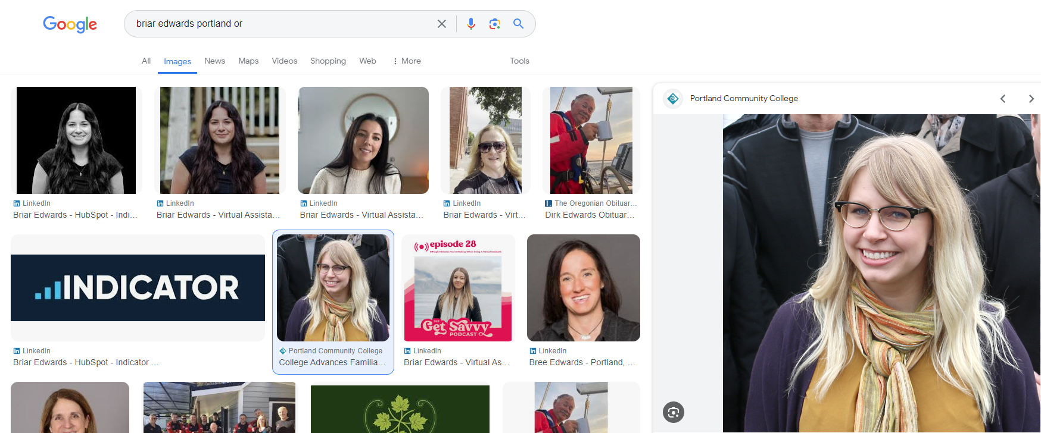
Task: Select the Portland Community College result thumbnail
Action: tap(334, 288)
